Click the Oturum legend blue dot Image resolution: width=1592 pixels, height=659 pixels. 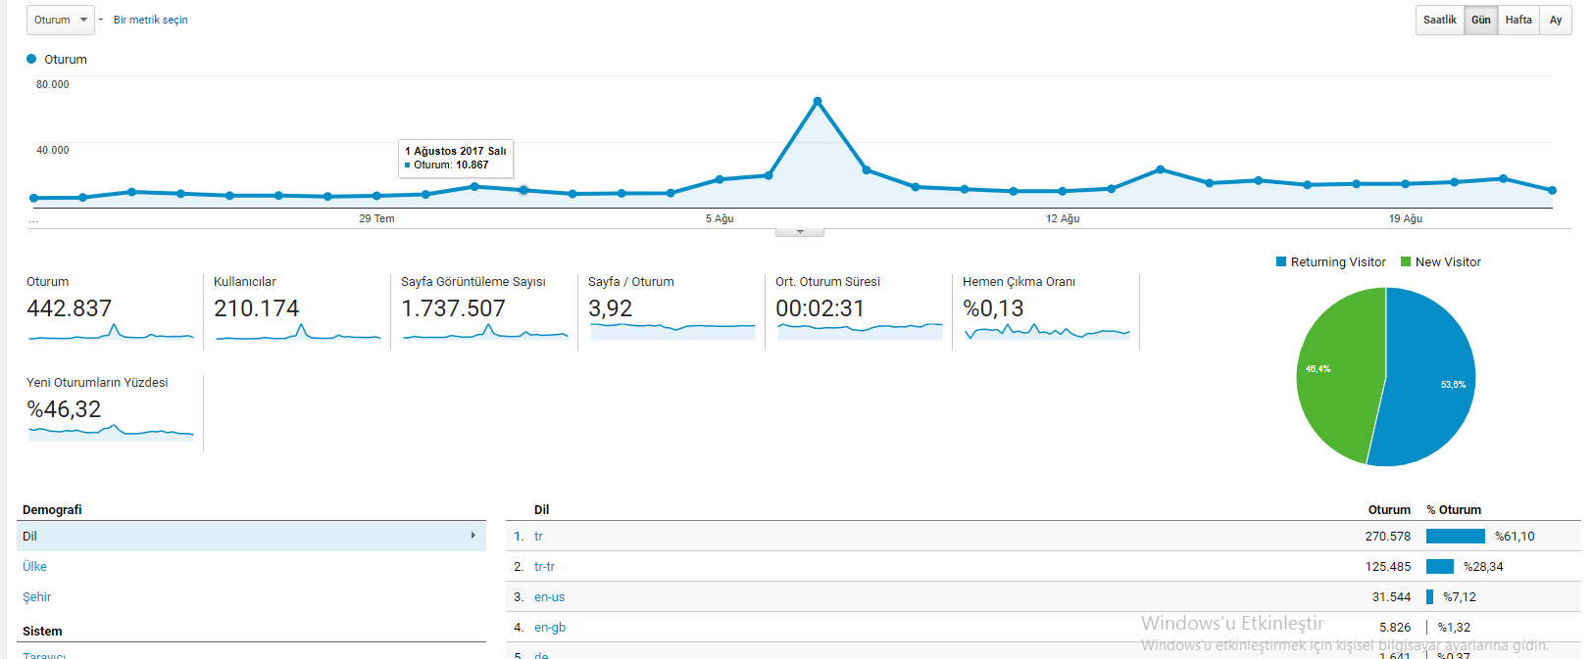click(x=31, y=59)
